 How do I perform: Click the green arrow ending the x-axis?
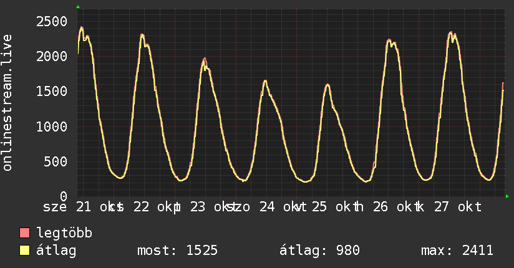tap(507, 196)
